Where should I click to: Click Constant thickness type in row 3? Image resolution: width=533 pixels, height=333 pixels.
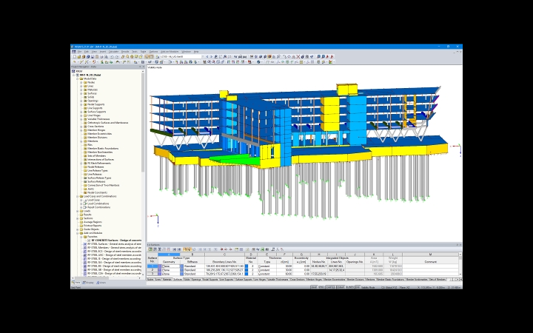click(267, 274)
